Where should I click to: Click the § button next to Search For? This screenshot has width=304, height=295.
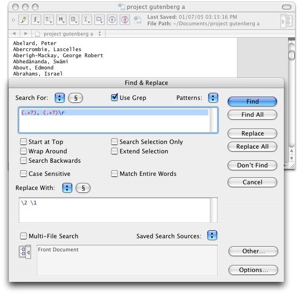[x=76, y=98]
